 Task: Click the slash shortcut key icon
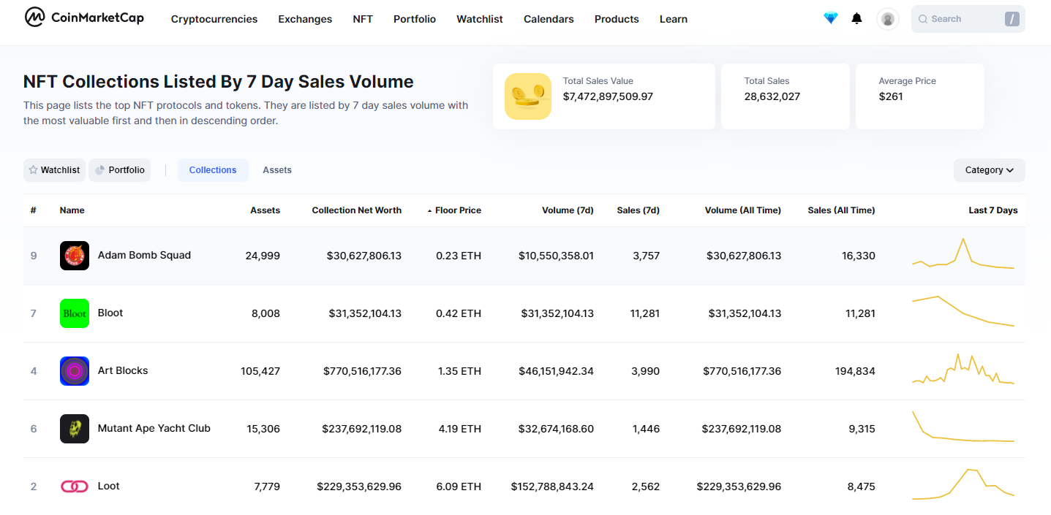(x=1012, y=19)
